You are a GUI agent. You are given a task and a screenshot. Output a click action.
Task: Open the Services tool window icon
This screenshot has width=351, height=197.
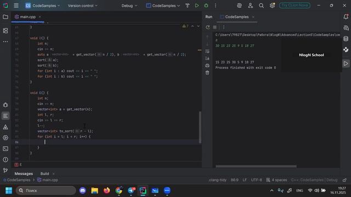tap(5, 138)
